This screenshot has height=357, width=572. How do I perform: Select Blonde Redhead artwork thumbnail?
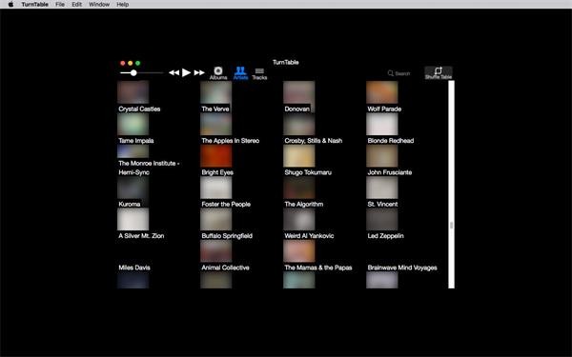[x=382, y=124]
